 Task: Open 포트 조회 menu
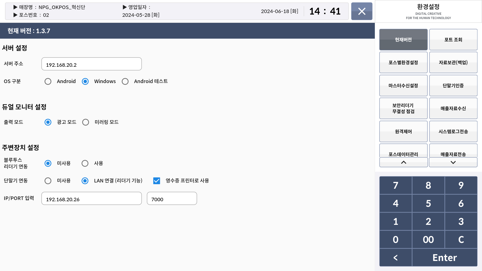click(453, 40)
